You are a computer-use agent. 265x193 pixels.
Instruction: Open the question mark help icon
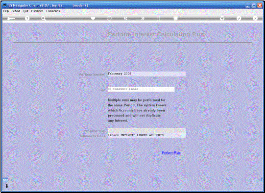click(27, 18)
